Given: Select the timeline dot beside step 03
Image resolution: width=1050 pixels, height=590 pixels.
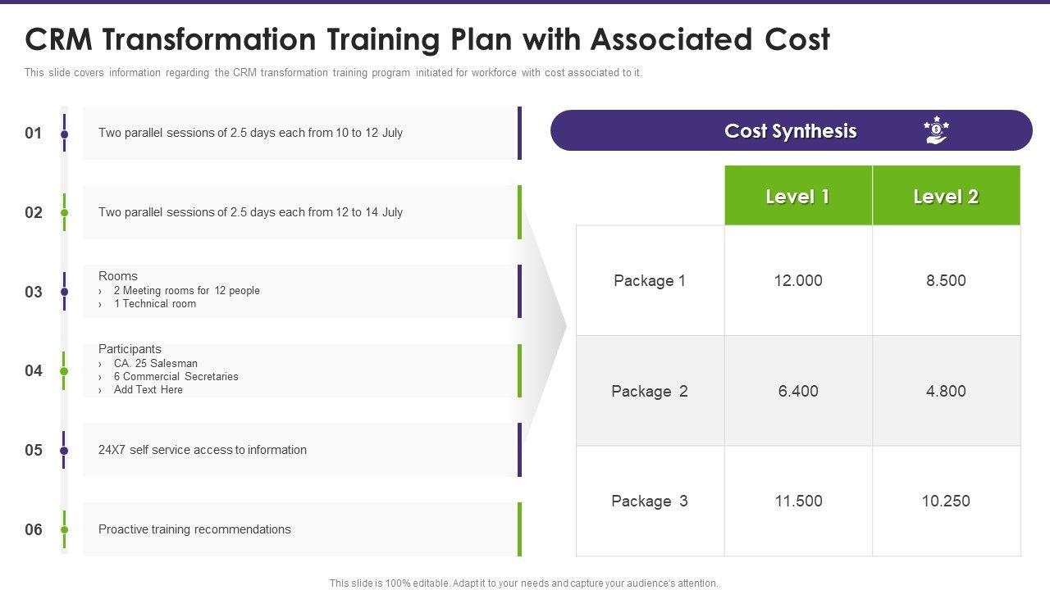Looking at the screenshot, I should (x=65, y=292).
